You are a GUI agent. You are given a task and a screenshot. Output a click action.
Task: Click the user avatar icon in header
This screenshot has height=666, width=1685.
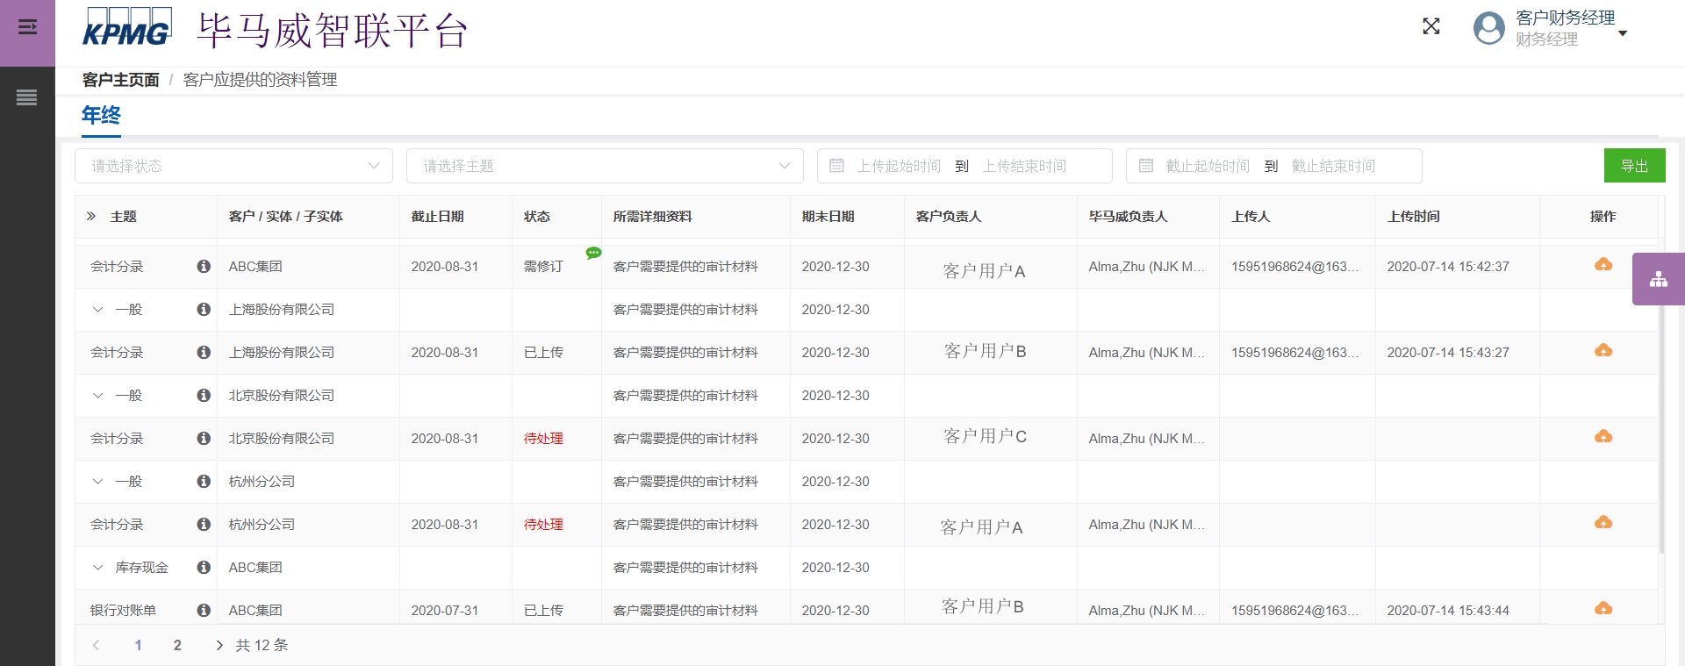click(1488, 28)
